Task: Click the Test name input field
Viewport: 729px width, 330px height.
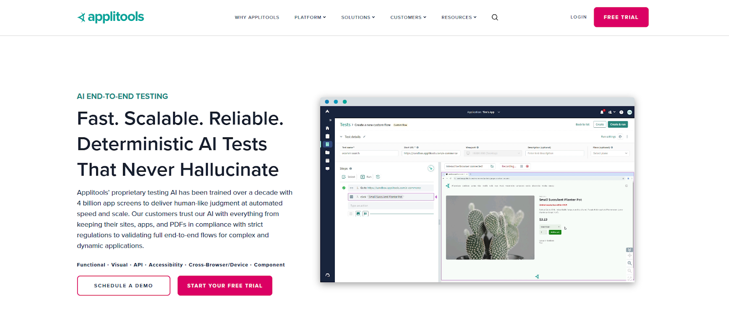Action: pos(370,153)
